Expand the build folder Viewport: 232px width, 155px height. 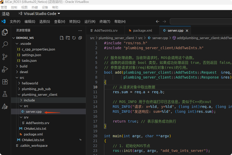(x=23, y=66)
